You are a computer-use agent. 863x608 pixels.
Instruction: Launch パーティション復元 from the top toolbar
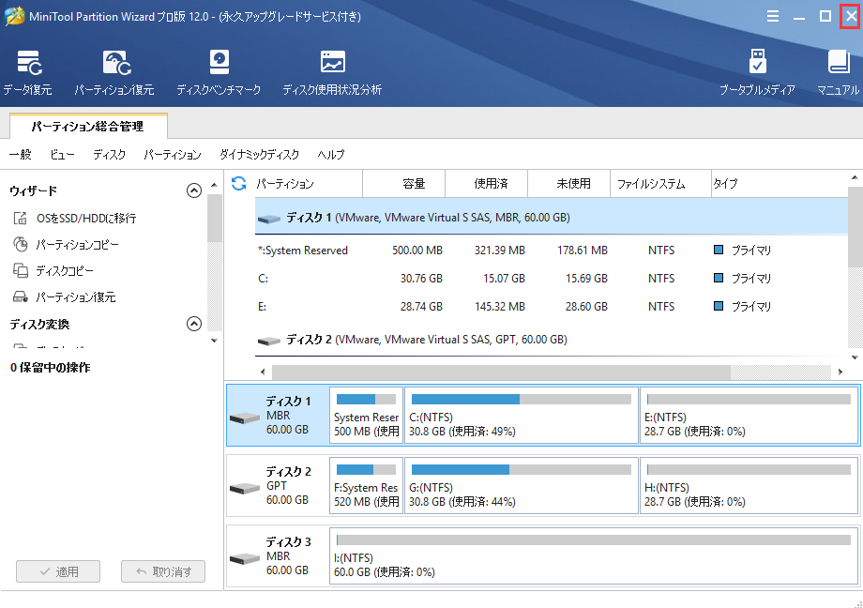point(114,73)
